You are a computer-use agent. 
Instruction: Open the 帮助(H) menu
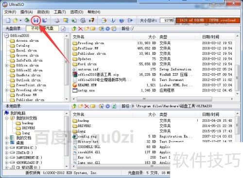(94, 12)
